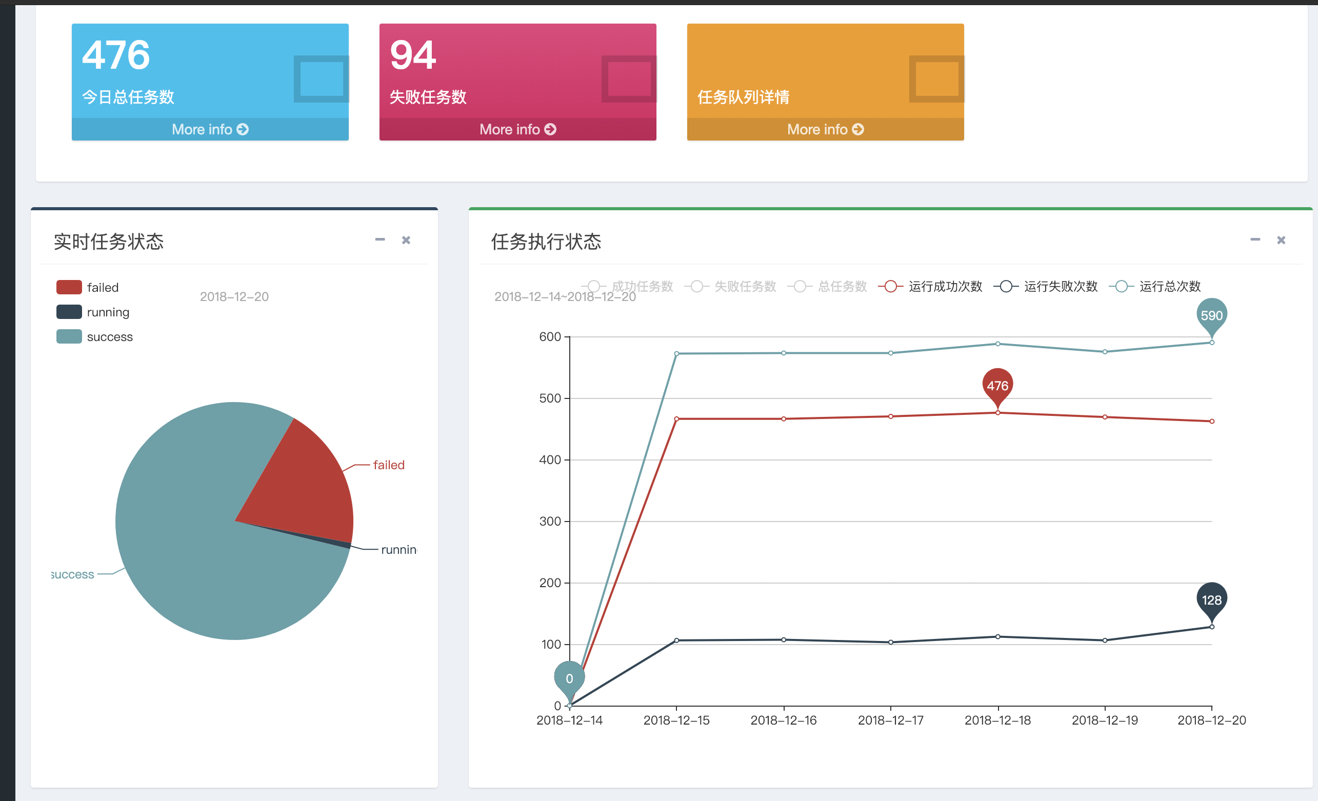Click the 590 marker pin on chart

pos(1211,315)
